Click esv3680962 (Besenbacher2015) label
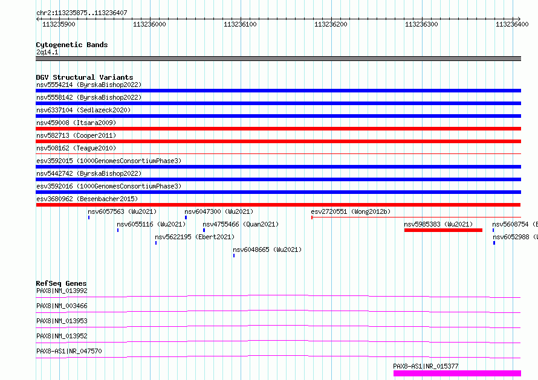 [x=87, y=199]
